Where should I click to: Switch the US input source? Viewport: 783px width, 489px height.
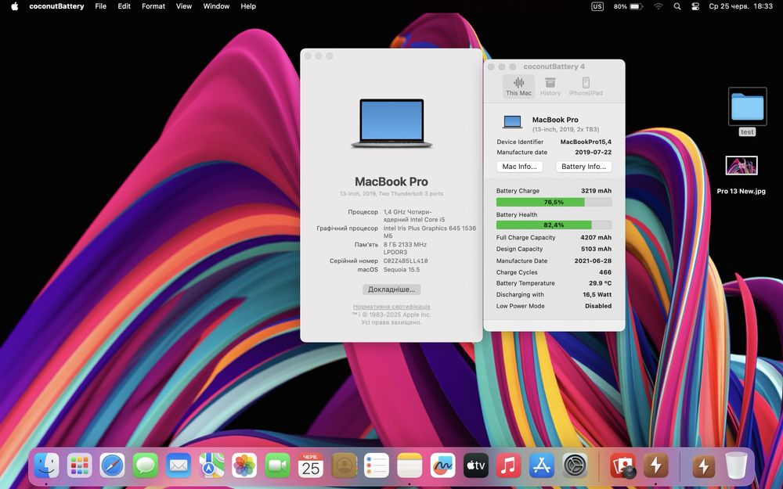(597, 6)
